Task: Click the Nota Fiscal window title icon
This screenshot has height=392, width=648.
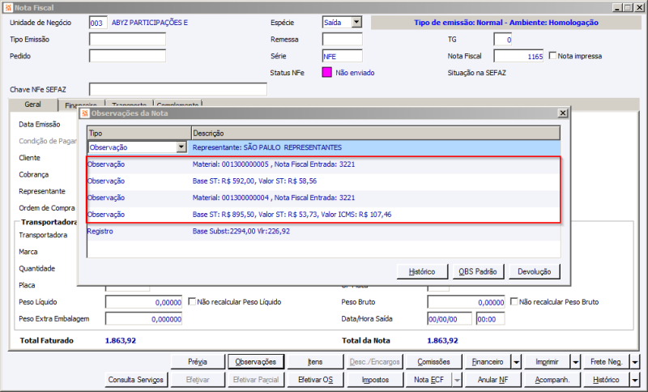Action: coord(8,8)
